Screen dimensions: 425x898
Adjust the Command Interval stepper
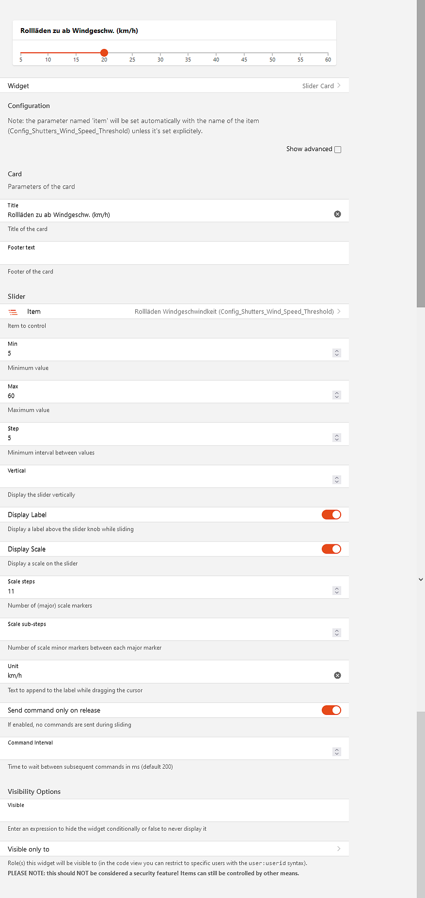(x=337, y=752)
